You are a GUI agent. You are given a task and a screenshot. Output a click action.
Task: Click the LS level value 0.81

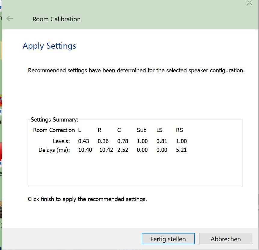click(x=162, y=141)
